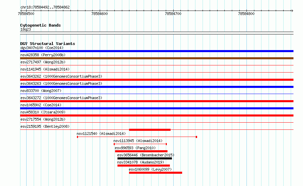The image size is (303, 186).
Task: Click the chr18:78584492..78584862 coordinates text
Action: 45,7
